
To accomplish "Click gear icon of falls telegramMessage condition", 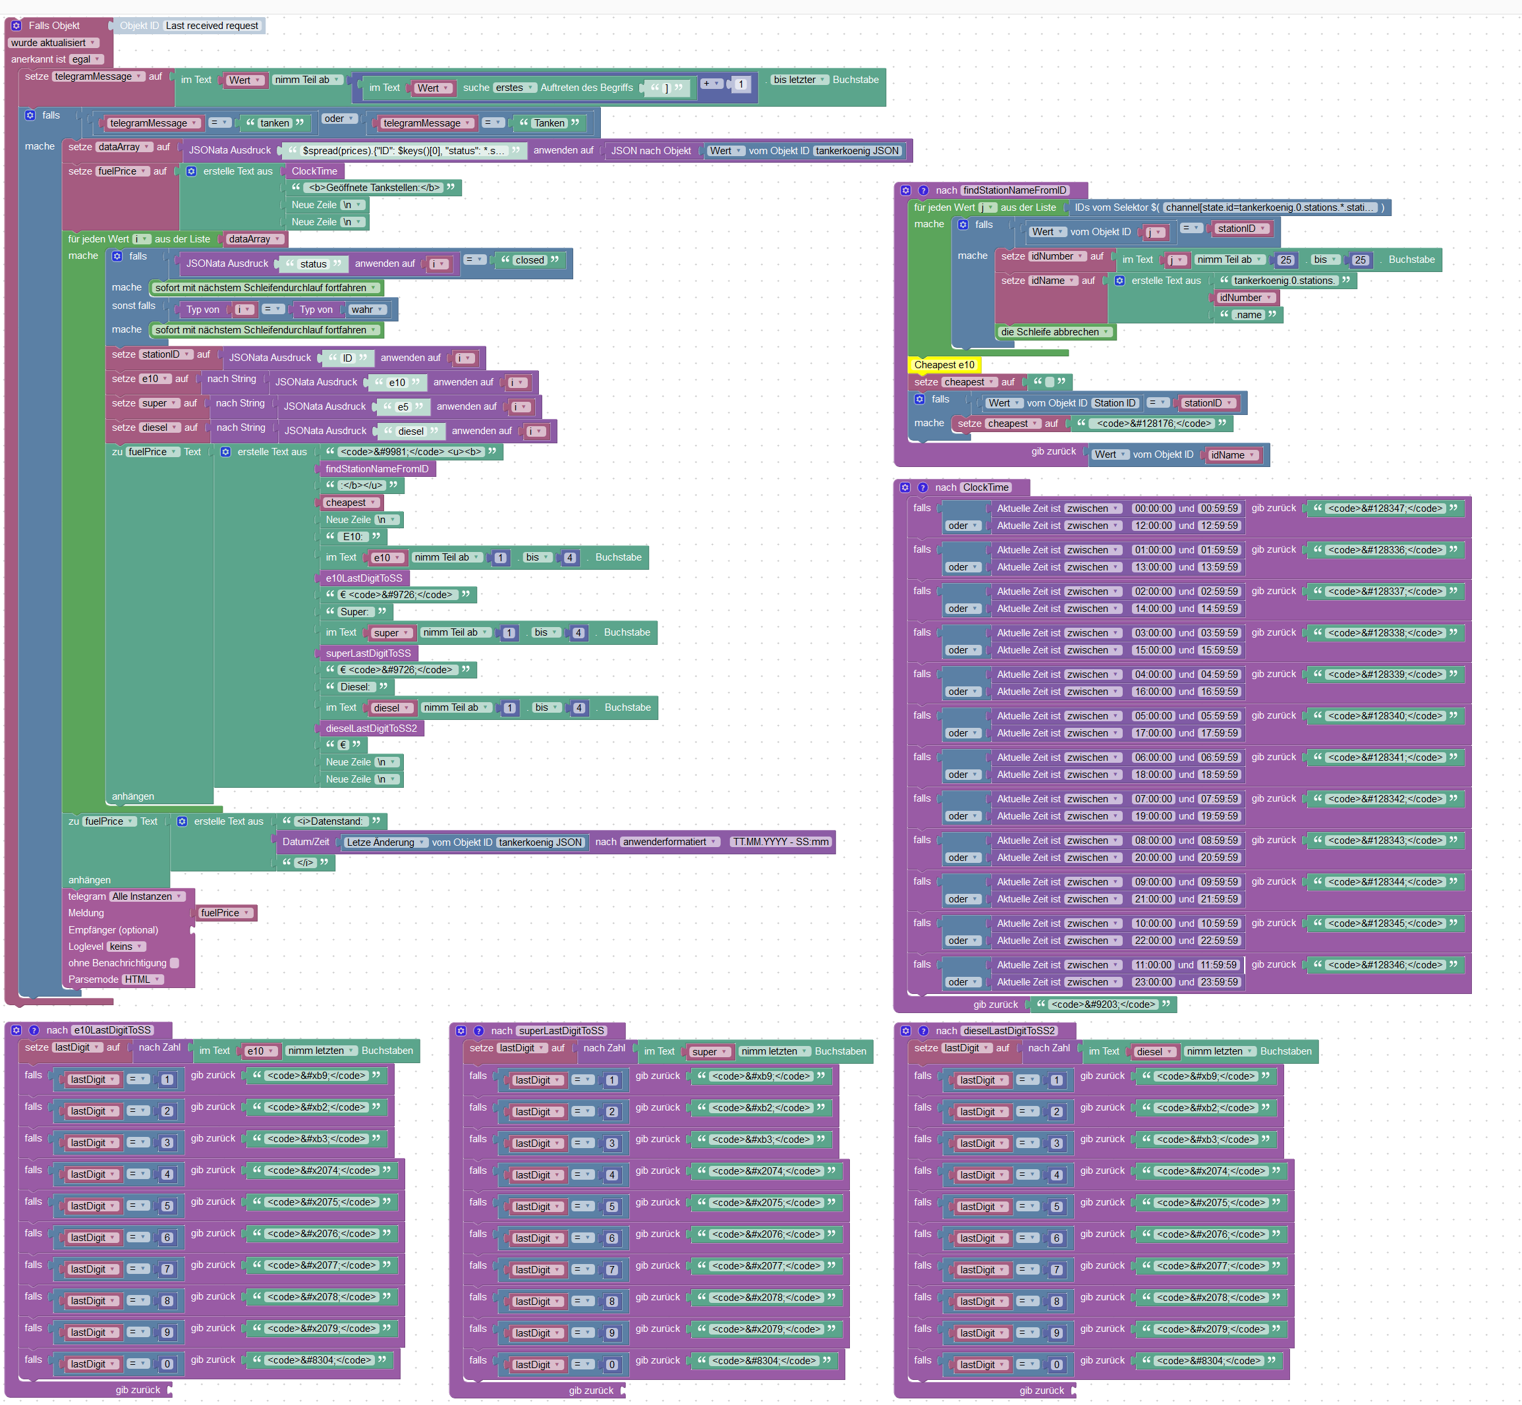I will [x=30, y=115].
